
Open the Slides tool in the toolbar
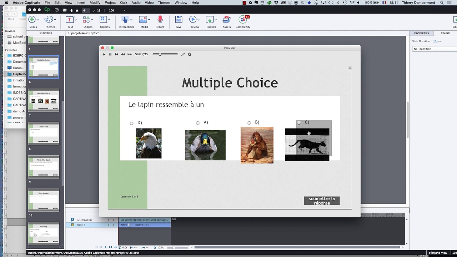(x=32, y=20)
